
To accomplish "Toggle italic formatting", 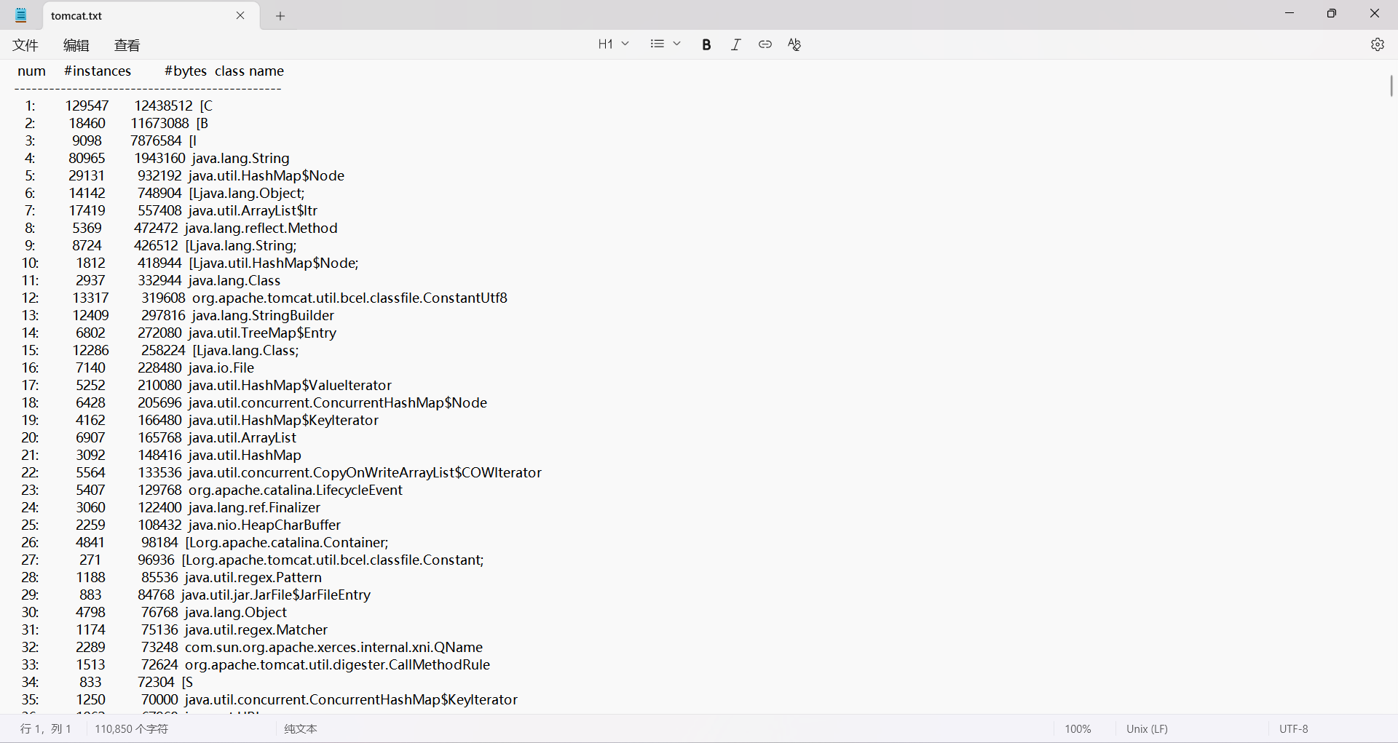I will tap(735, 44).
